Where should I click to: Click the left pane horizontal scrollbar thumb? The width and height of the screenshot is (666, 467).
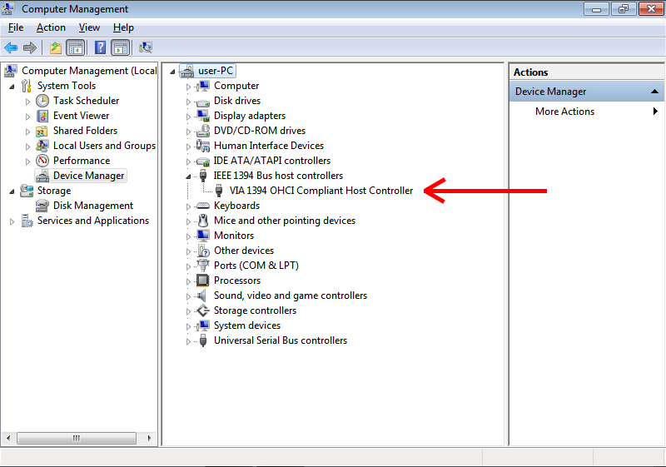click(x=77, y=438)
